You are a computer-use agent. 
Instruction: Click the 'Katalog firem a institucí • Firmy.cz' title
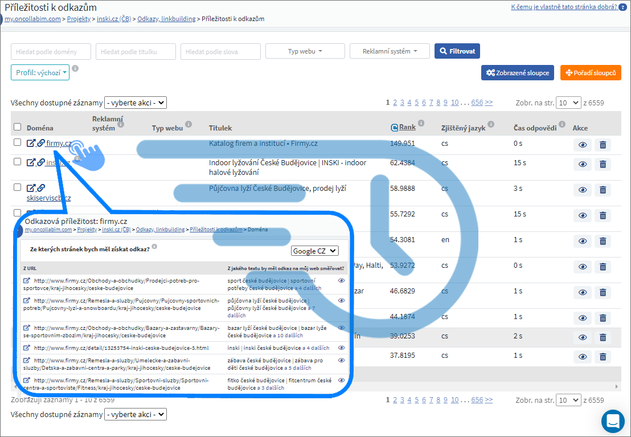point(263,143)
